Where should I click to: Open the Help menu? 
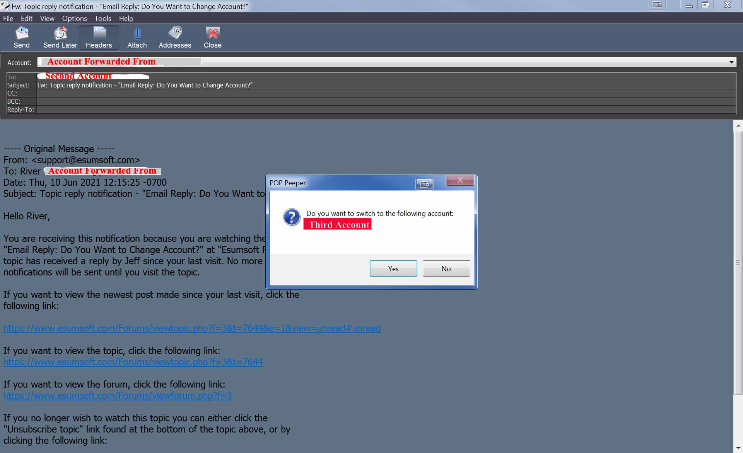point(126,18)
